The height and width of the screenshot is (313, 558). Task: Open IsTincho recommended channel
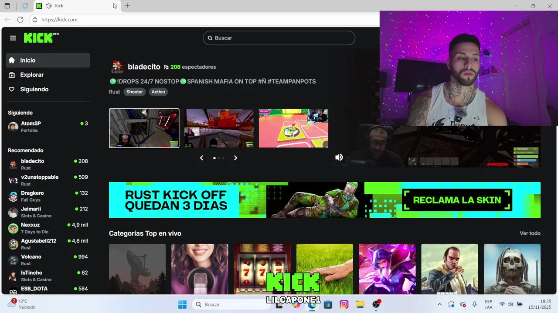pyautogui.click(x=48, y=276)
